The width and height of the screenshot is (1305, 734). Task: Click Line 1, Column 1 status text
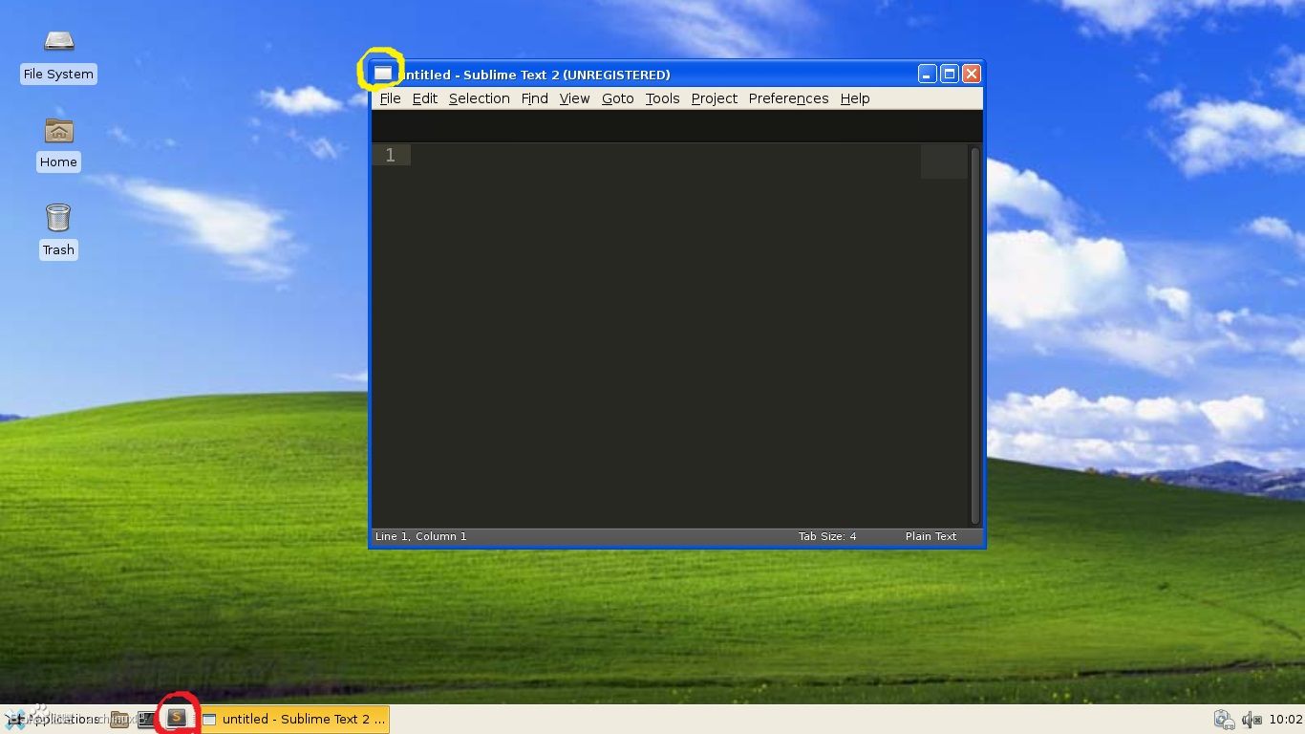pos(421,536)
